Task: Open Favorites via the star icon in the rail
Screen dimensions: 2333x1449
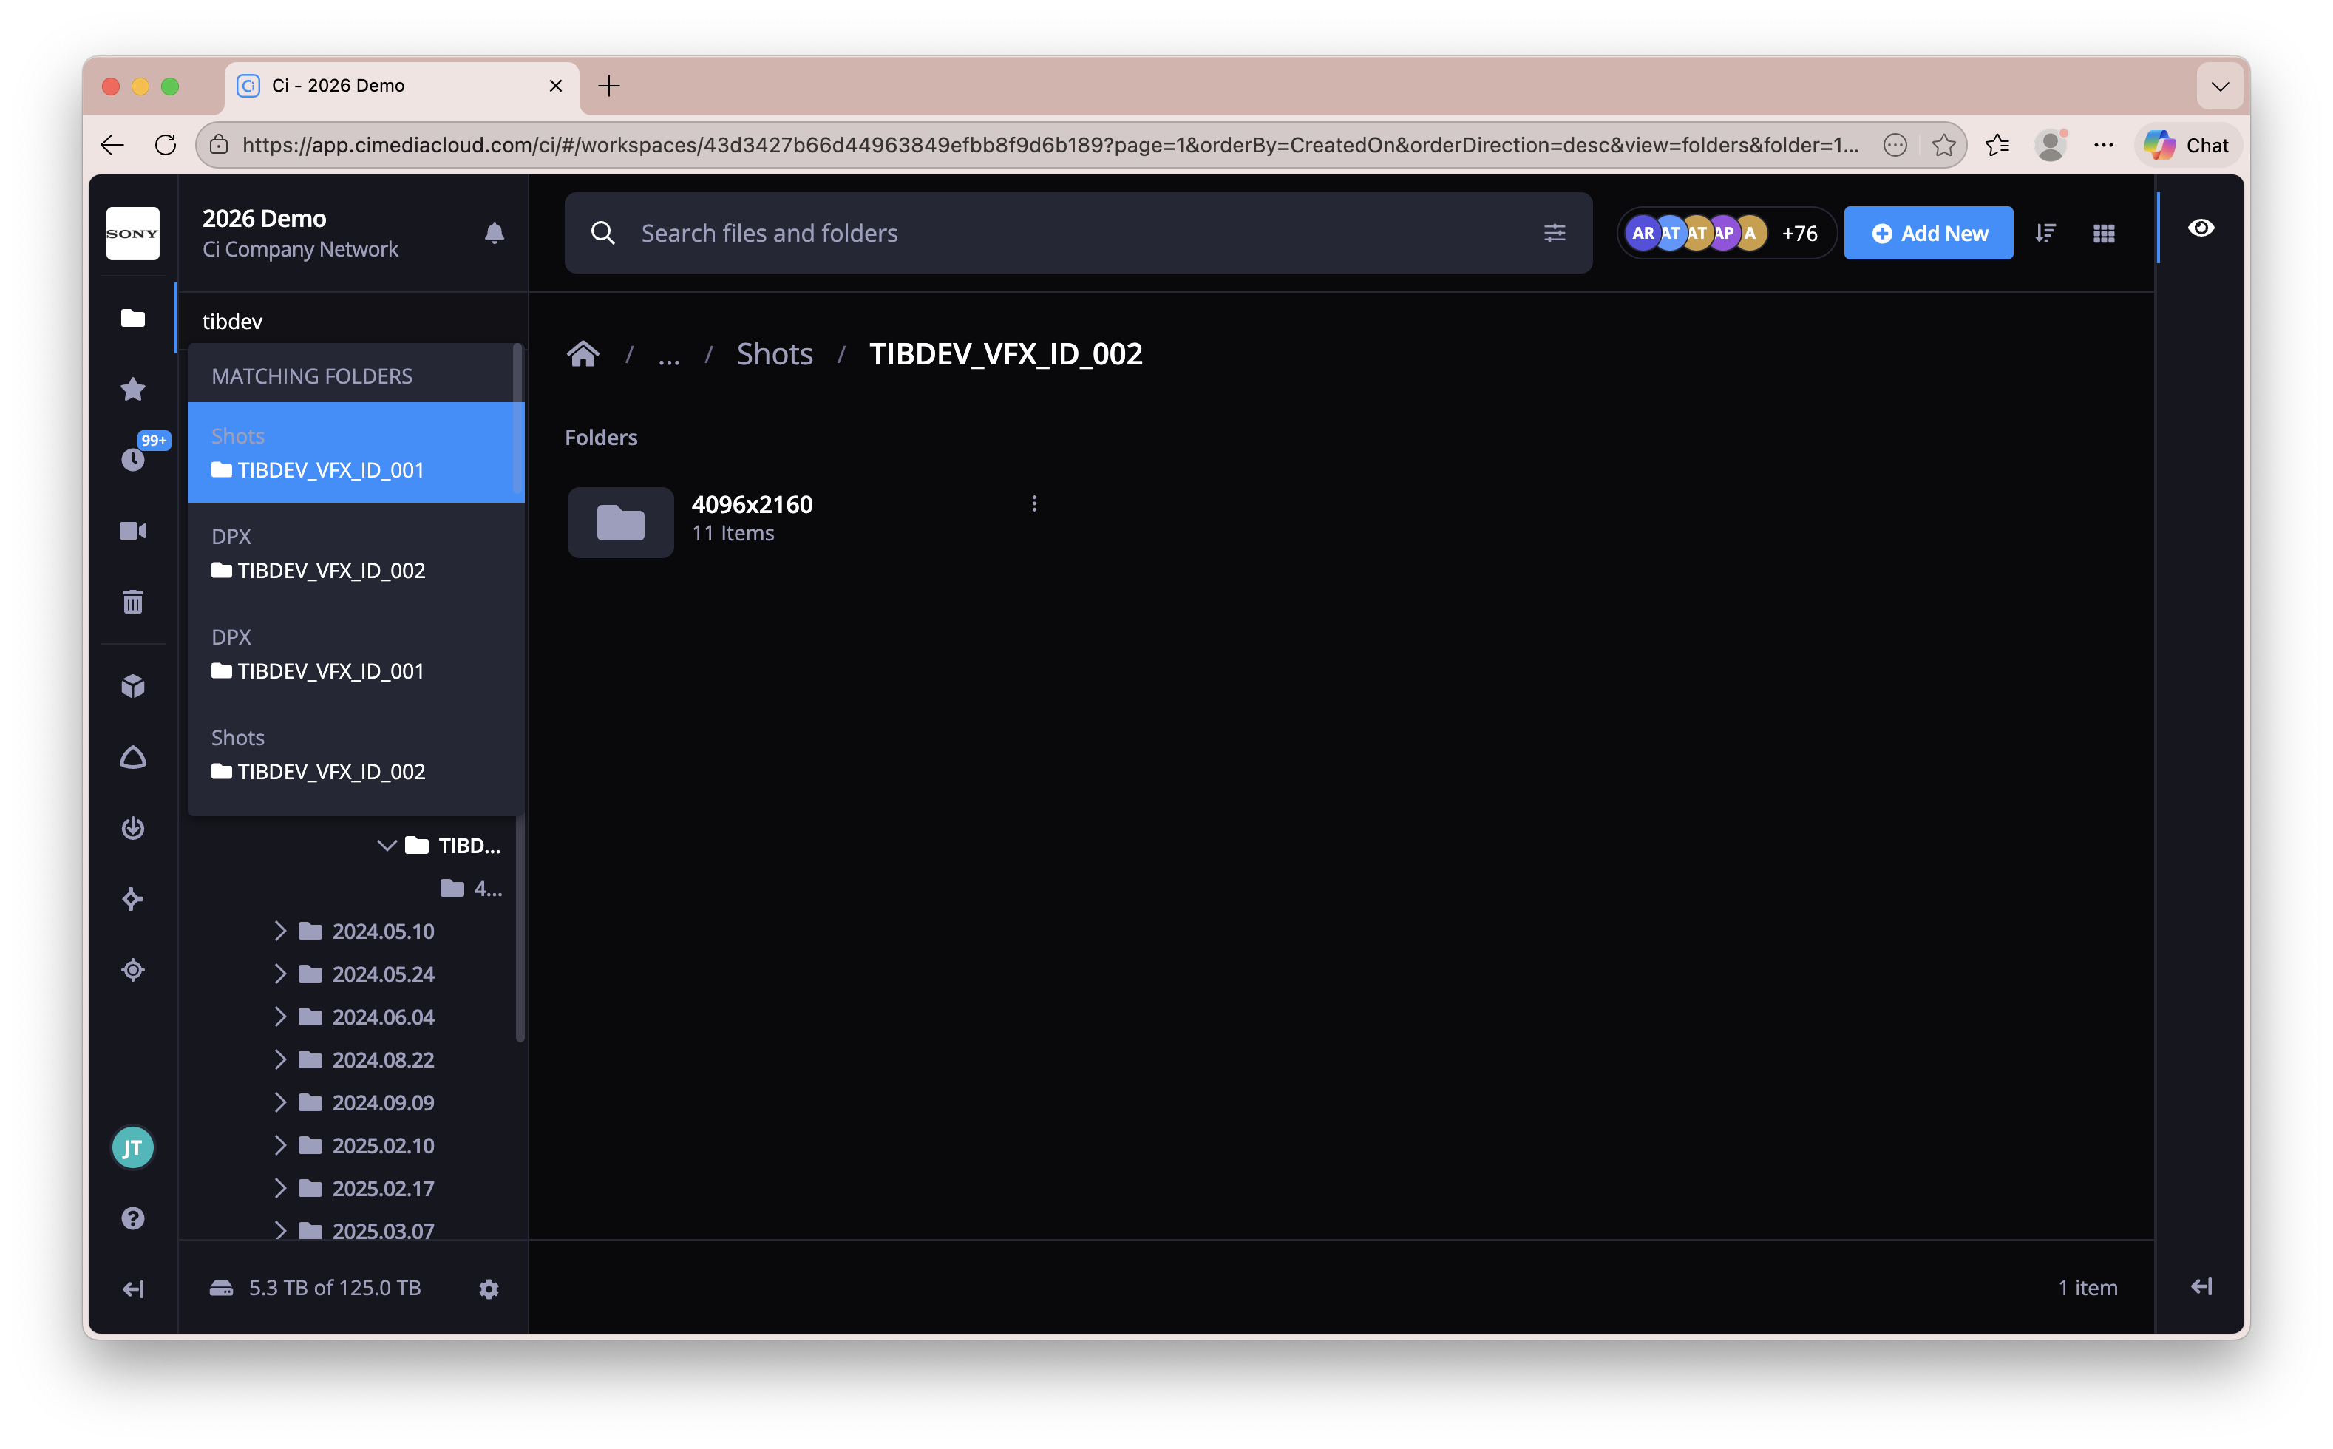Action: tap(132, 389)
